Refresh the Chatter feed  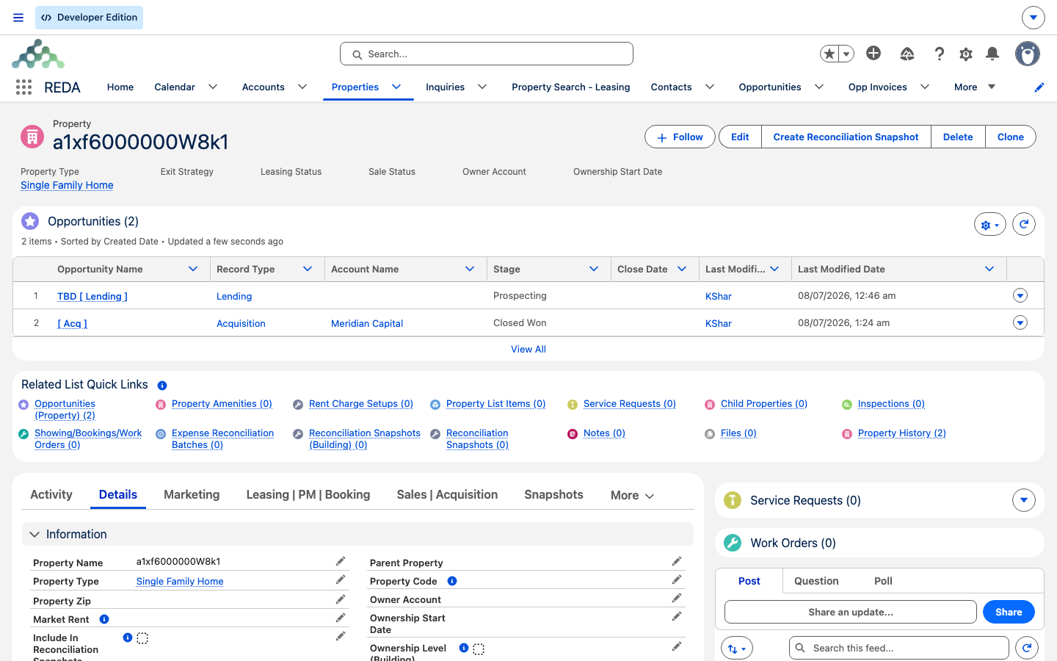tap(1027, 648)
